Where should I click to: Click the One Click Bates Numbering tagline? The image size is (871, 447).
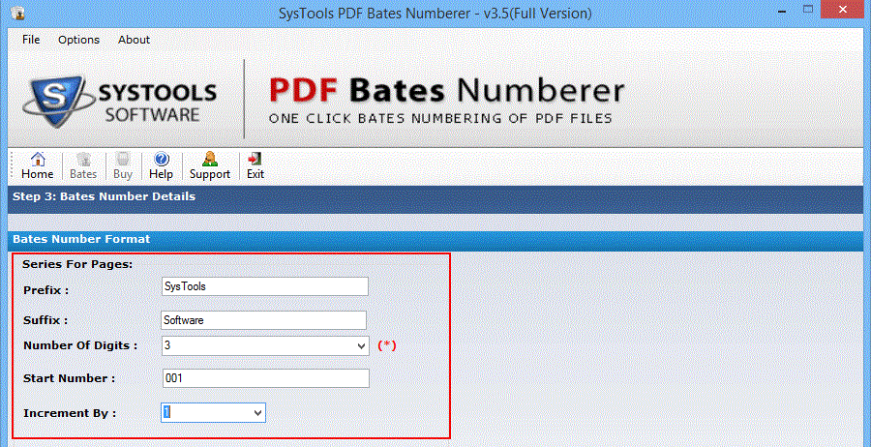(440, 118)
